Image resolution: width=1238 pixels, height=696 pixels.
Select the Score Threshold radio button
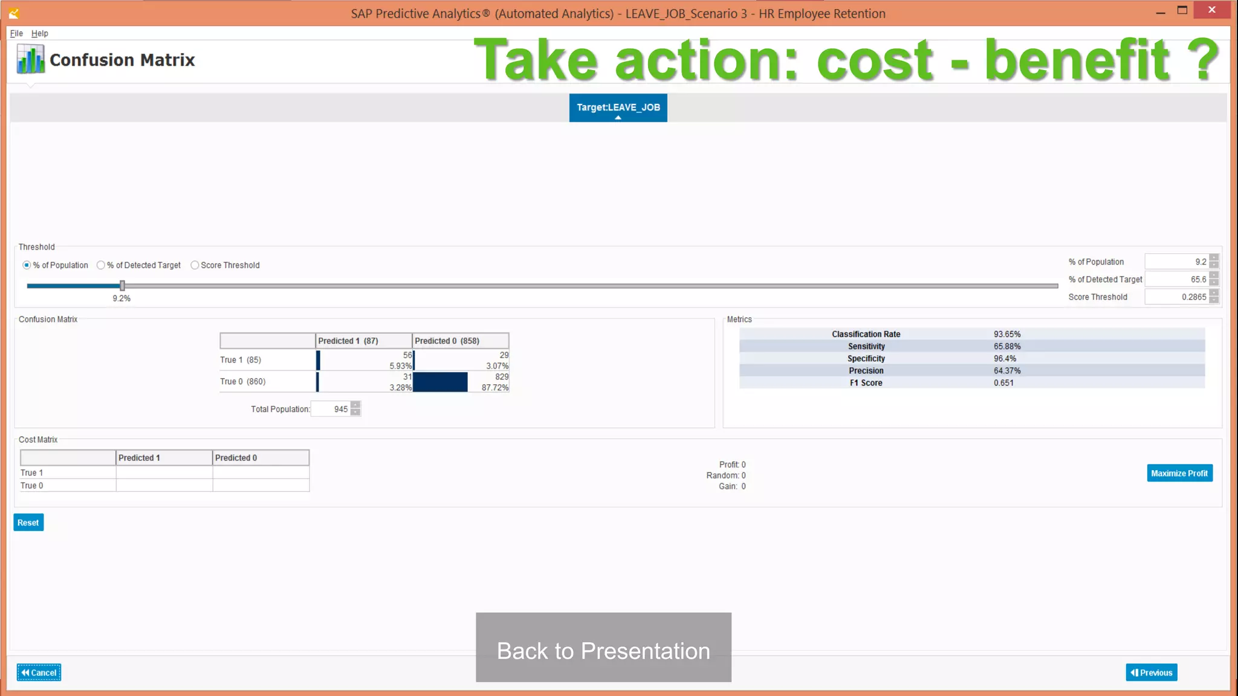(x=195, y=265)
